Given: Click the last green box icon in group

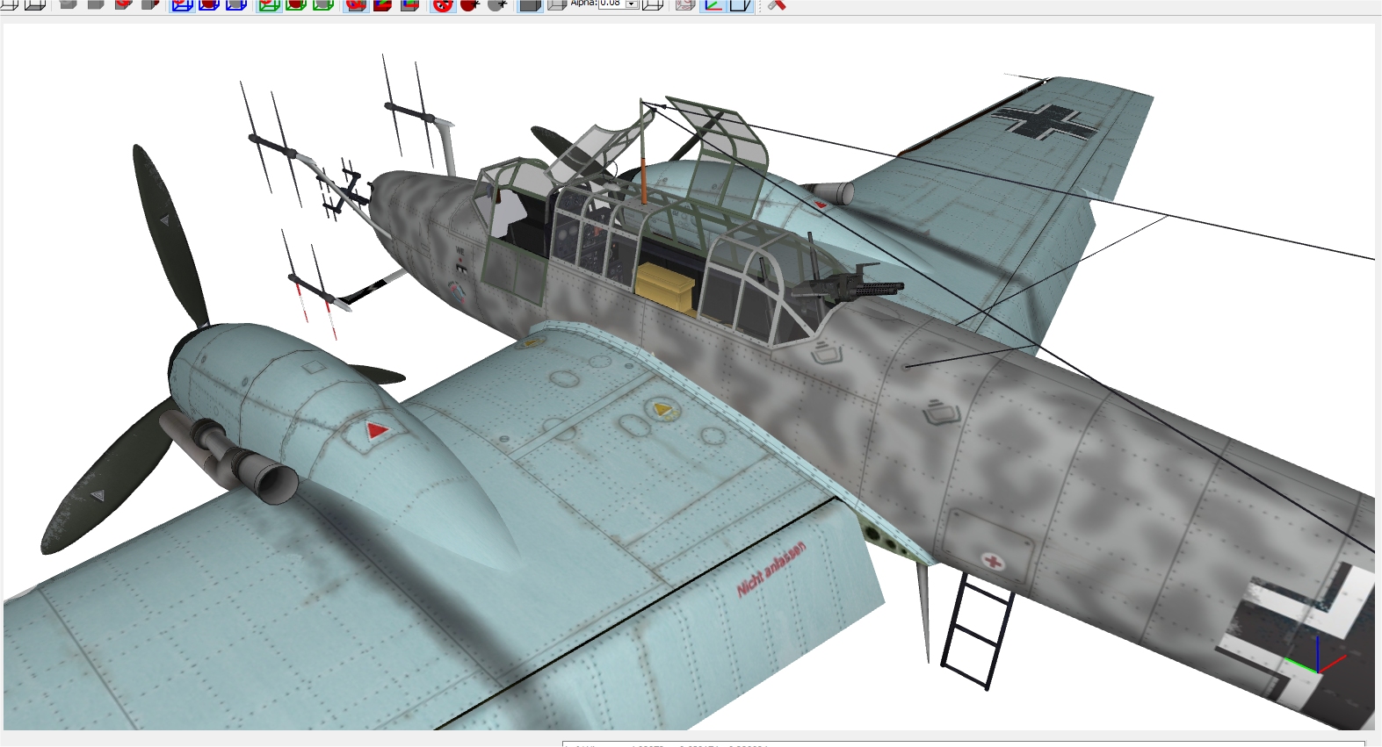Looking at the screenshot, I should [323, 4].
